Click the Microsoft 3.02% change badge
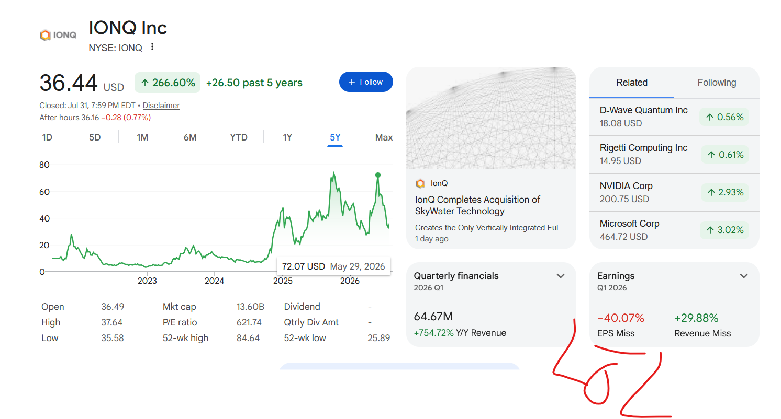781x419 pixels. pos(724,230)
